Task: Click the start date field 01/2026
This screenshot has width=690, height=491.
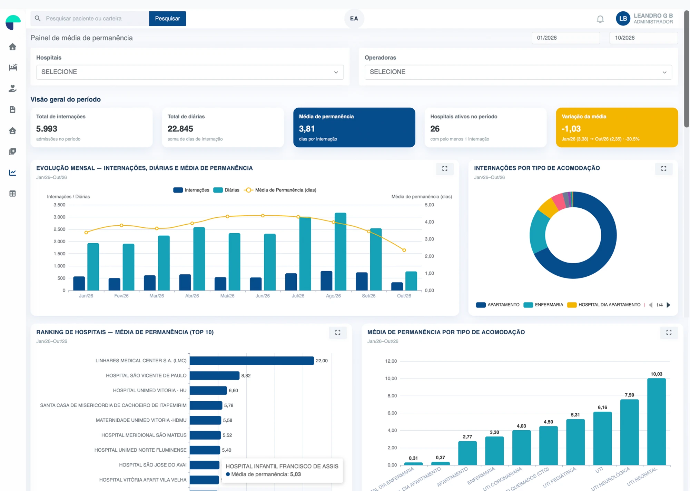Action: click(x=566, y=38)
